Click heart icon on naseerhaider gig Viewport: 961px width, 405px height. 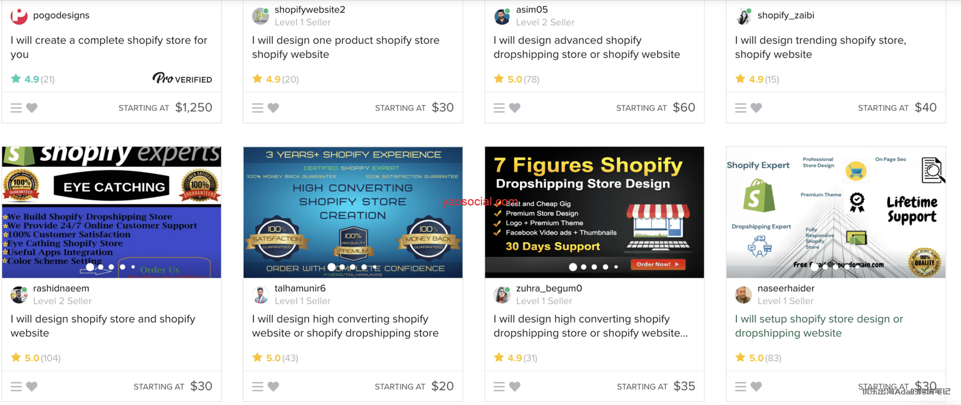(x=756, y=386)
